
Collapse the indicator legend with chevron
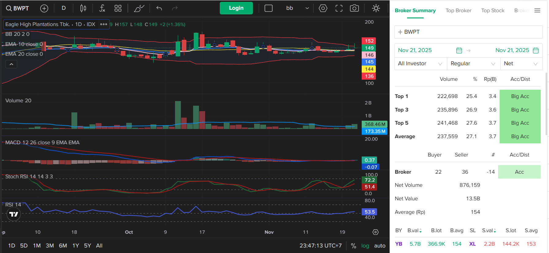11,64
